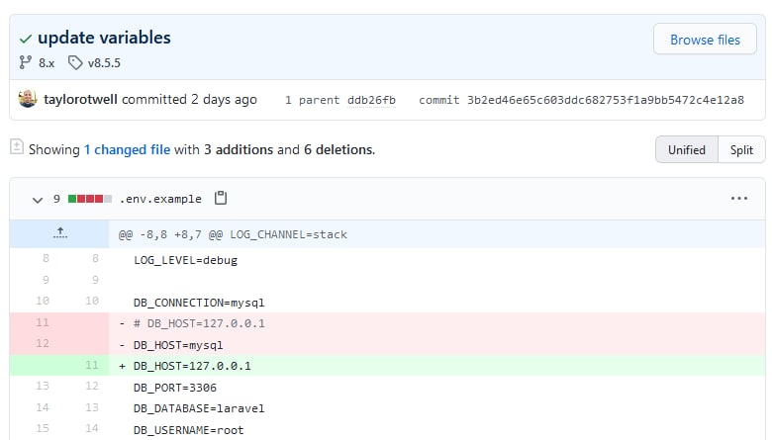Switch to Split diff view
772x440 pixels.
[741, 149]
